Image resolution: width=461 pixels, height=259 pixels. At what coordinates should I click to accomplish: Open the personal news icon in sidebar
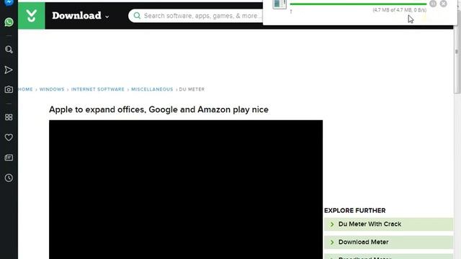pos(9,158)
